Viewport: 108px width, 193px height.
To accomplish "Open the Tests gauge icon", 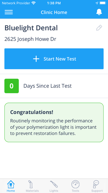I will pyautogui.click(x=75, y=184).
